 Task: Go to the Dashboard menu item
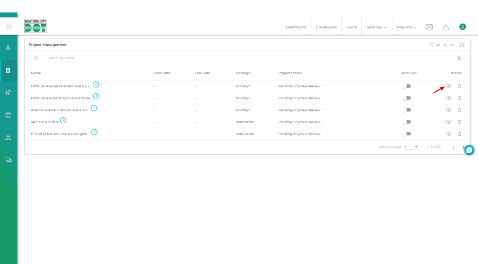click(x=296, y=27)
